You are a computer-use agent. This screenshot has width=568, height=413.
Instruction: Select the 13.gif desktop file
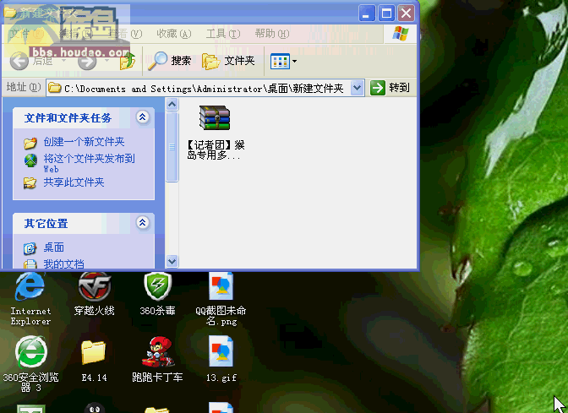[x=221, y=358]
